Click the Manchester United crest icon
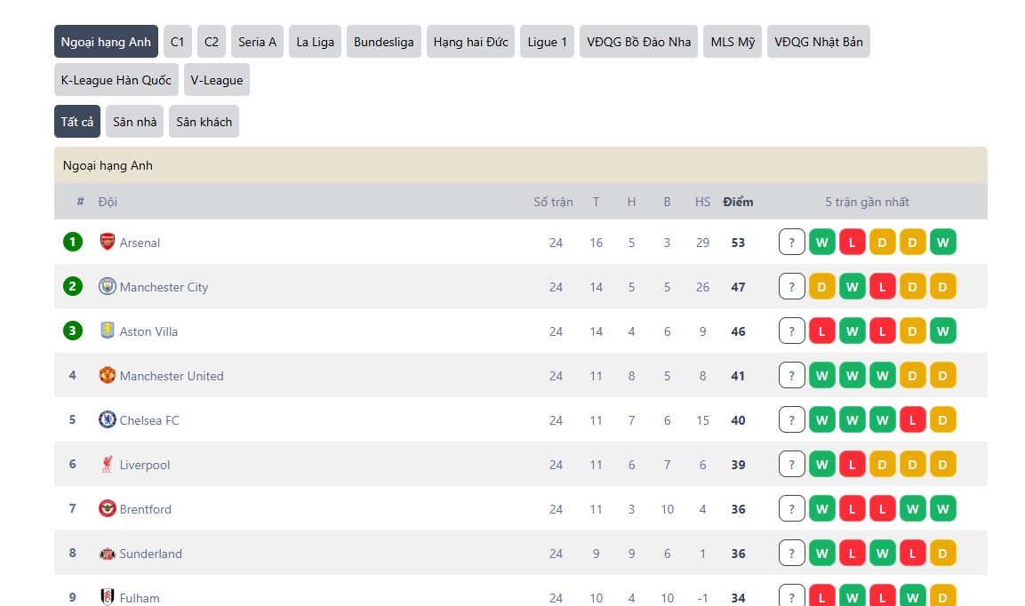The image size is (1025, 606). click(107, 375)
